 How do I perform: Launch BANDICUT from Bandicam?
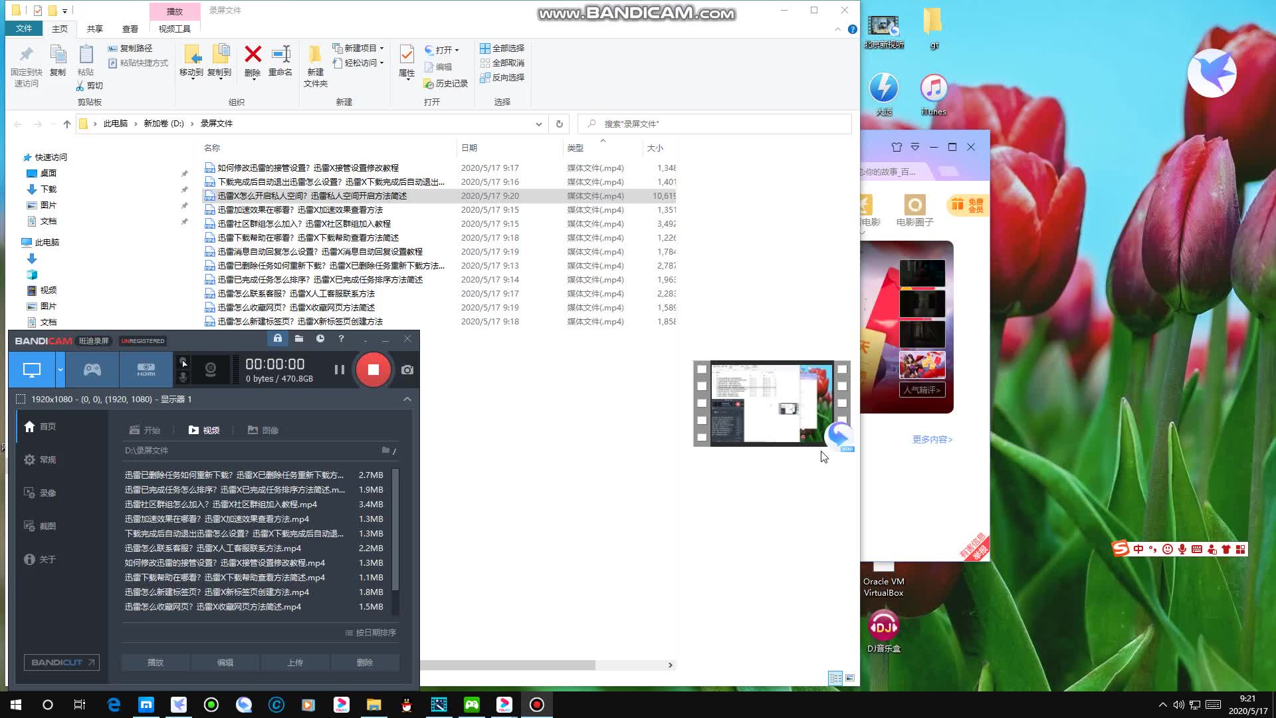coord(62,662)
